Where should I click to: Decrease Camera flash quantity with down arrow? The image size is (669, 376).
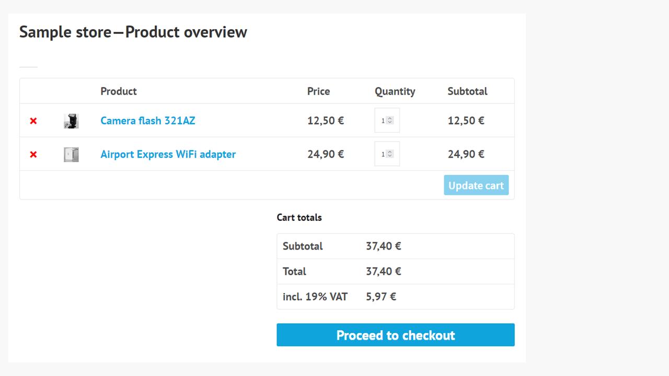pyautogui.click(x=391, y=123)
